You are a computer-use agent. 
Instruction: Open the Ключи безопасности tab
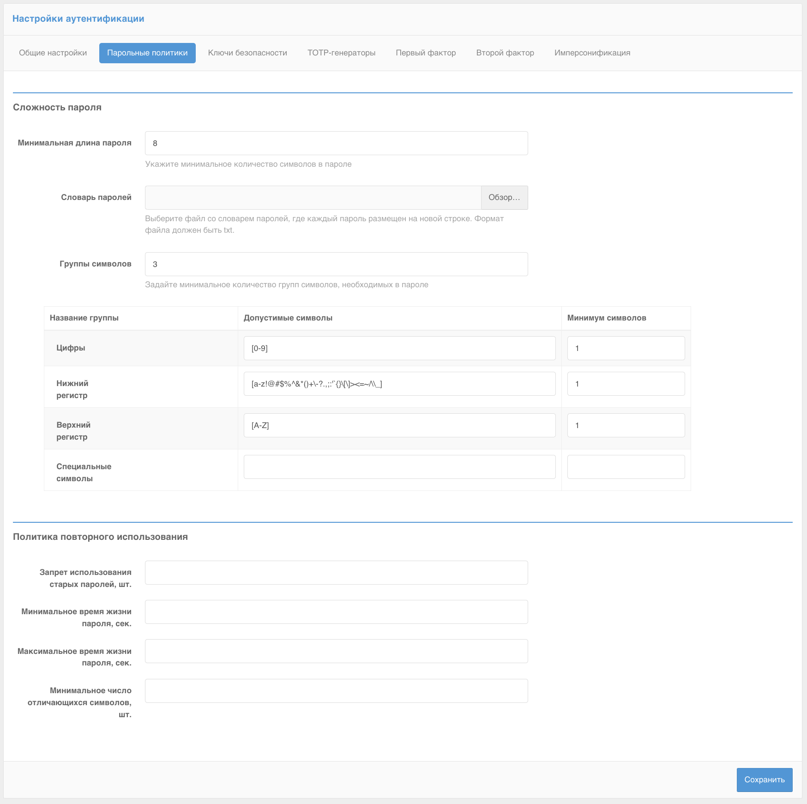coord(248,53)
